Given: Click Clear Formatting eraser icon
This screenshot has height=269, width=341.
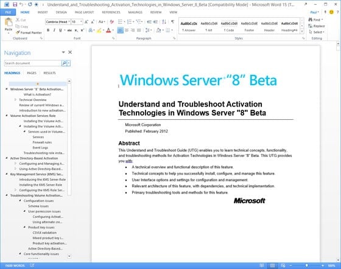Looking at the screenshot, I should 112,22.
